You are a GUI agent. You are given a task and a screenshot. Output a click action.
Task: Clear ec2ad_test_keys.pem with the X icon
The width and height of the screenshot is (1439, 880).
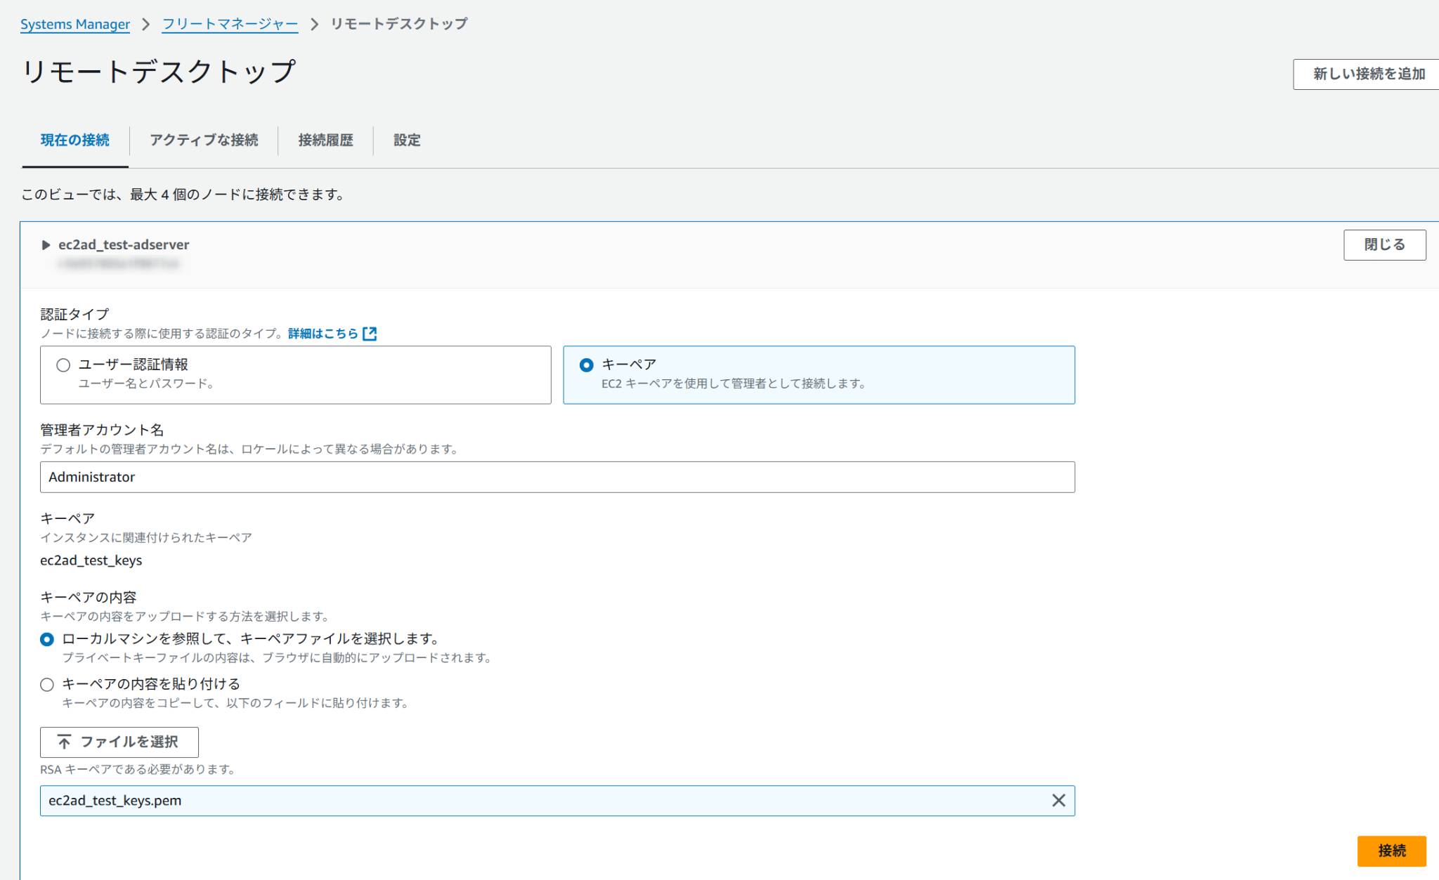1058,801
